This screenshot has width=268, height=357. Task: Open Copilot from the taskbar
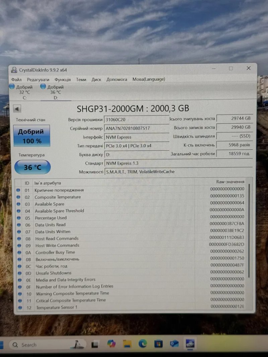111,344
